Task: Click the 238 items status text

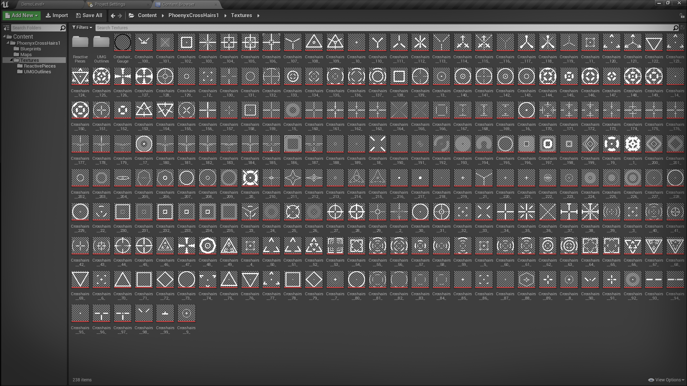Action: (82, 380)
